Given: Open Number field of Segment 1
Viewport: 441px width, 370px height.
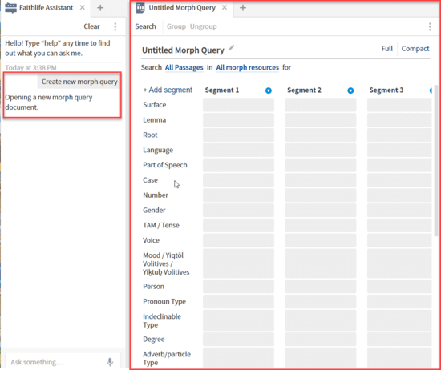Looking at the screenshot, I should click(238, 195).
